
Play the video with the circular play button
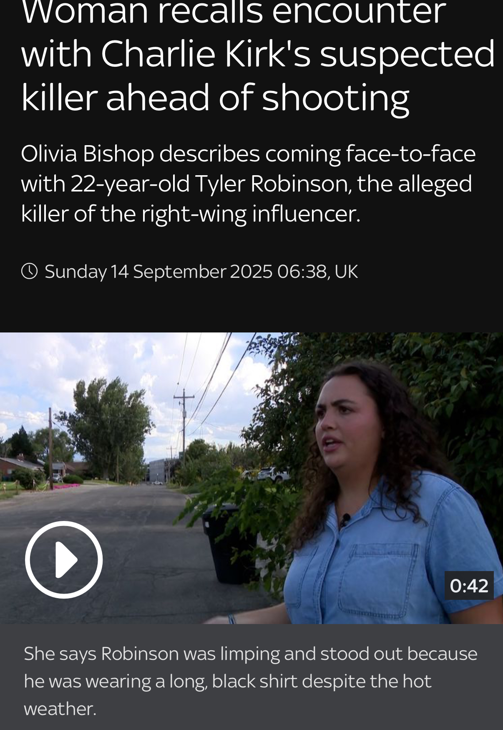(63, 560)
